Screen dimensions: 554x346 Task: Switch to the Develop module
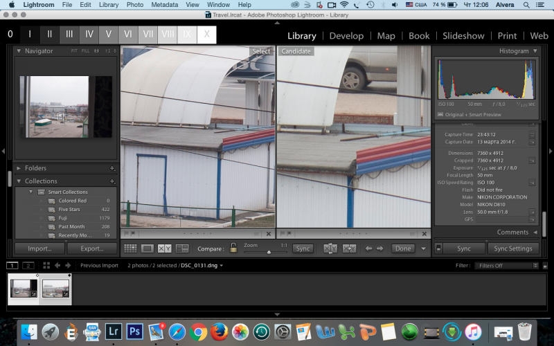[346, 36]
